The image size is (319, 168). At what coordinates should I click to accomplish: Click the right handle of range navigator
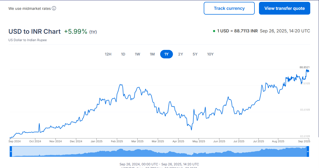308,151
